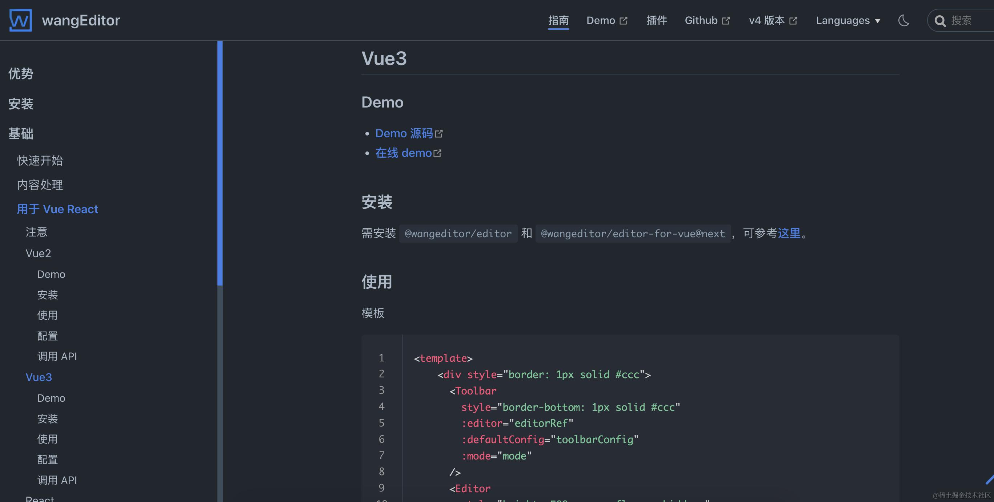The height and width of the screenshot is (502, 994).
Task: Click the Demo section heading
Action: [x=382, y=102]
